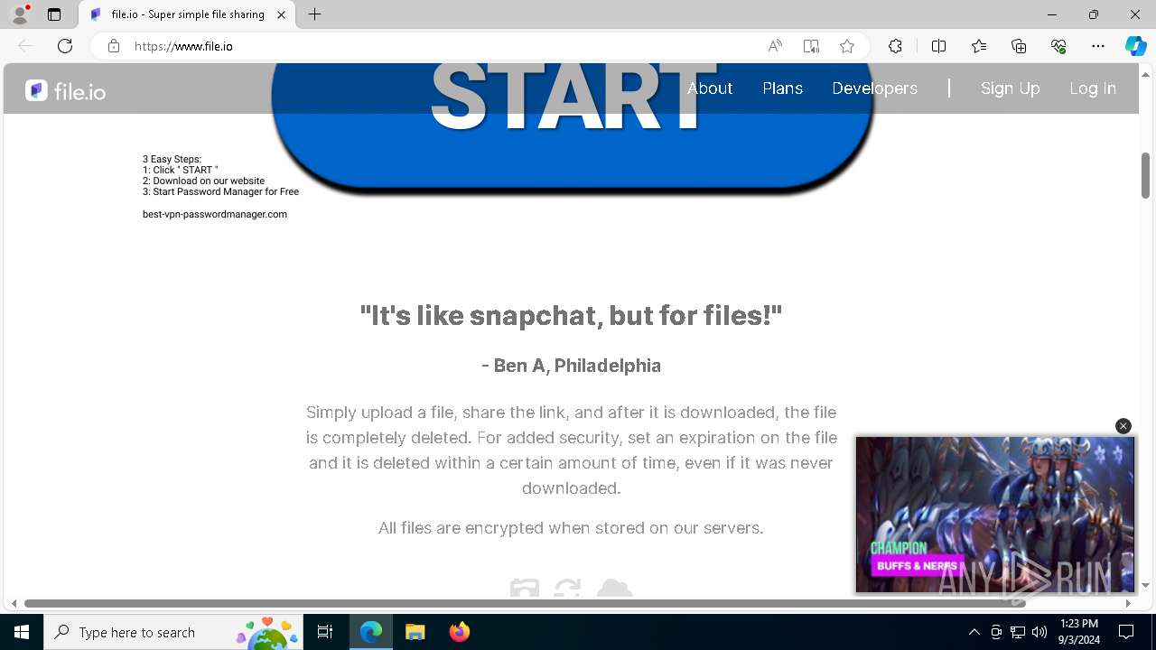Open Task View on the taskbar
1156x650 pixels.
click(325, 632)
